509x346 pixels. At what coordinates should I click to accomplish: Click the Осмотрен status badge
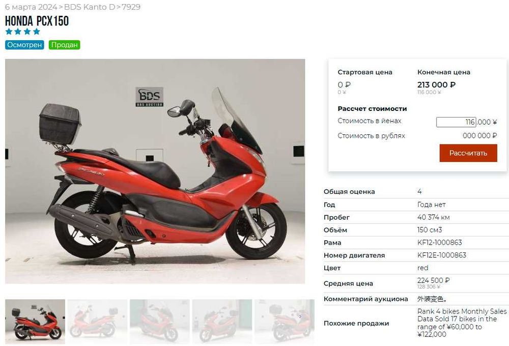(x=24, y=45)
